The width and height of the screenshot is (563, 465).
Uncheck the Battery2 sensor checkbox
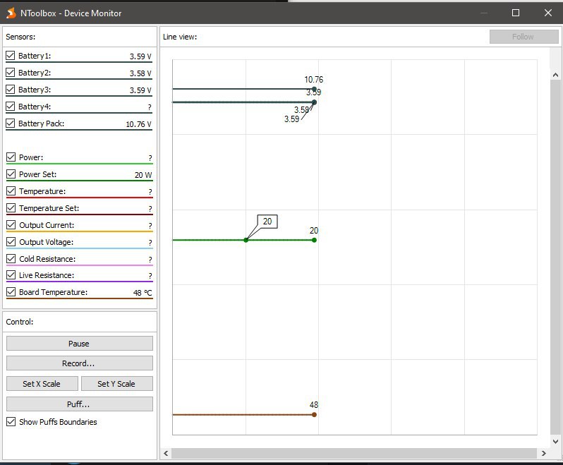[x=11, y=73]
